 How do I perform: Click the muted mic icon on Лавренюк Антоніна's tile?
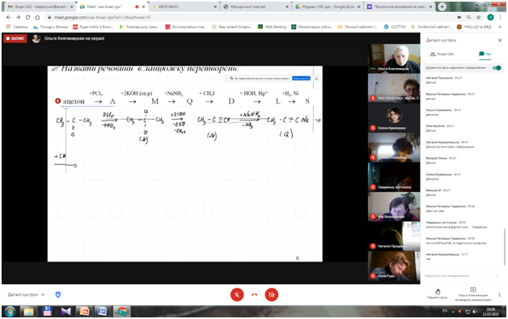click(x=373, y=187)
